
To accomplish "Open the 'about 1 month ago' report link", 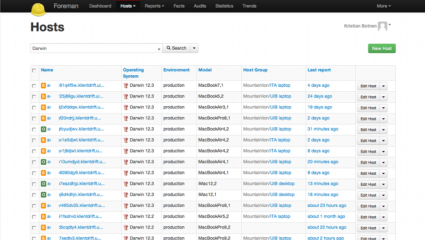I will 326,216.
